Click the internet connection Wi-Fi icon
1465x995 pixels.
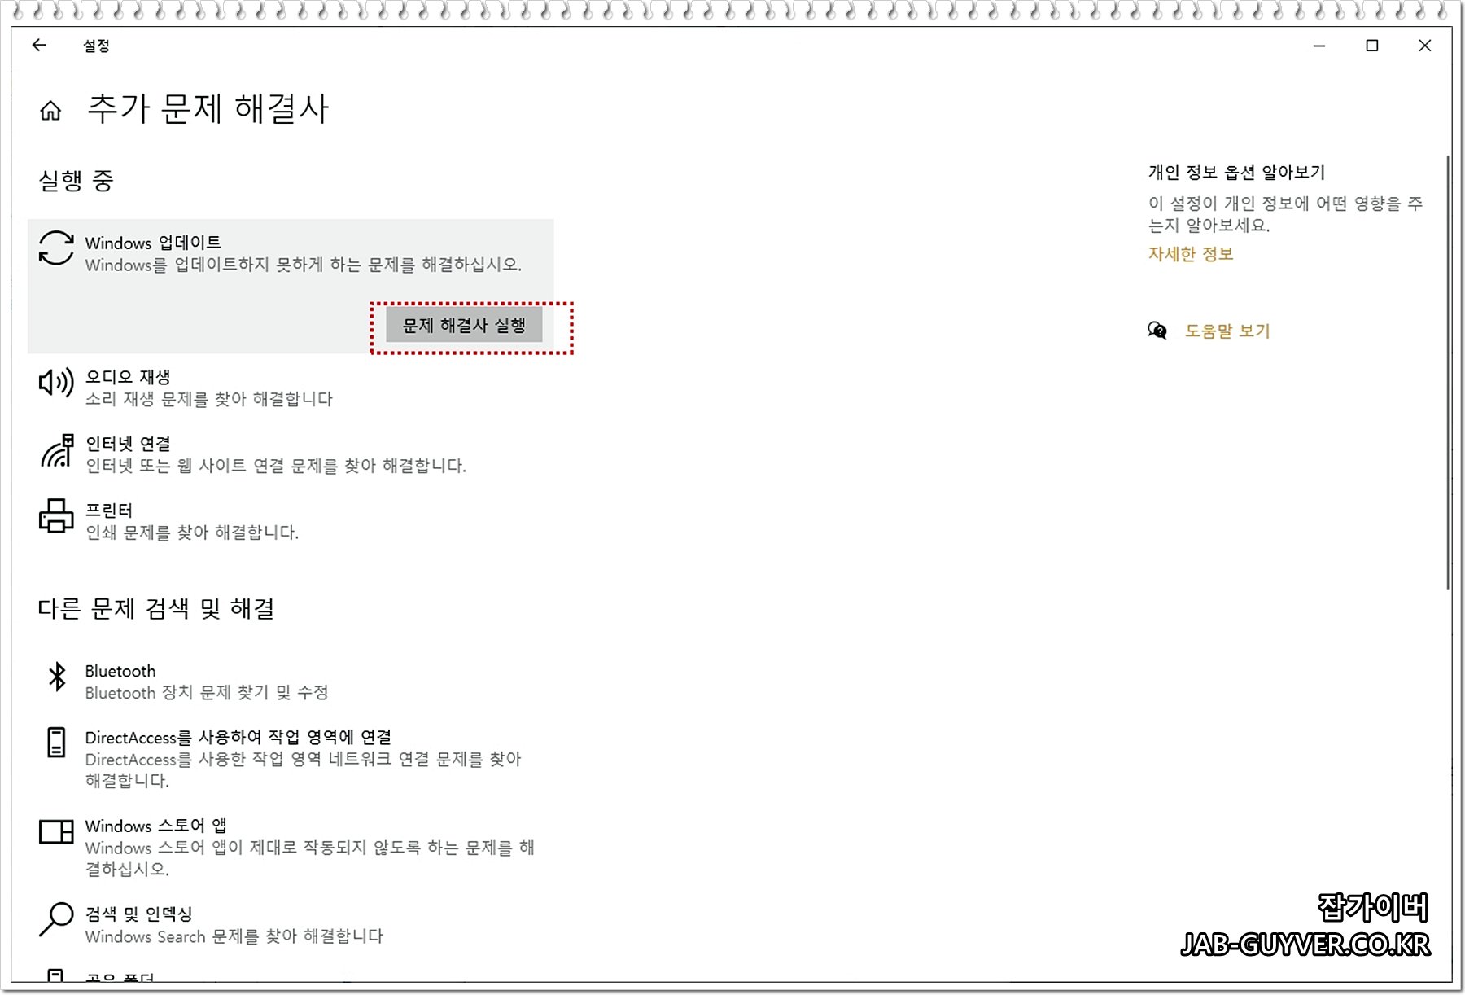[57, 450]
